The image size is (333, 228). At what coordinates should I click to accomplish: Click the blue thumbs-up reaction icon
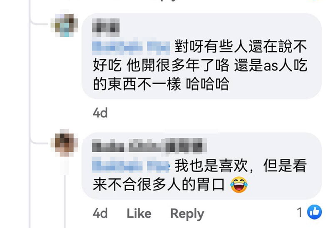tap(314, 212)
